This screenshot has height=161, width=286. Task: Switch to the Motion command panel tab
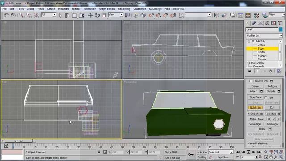tap(267, 23)
